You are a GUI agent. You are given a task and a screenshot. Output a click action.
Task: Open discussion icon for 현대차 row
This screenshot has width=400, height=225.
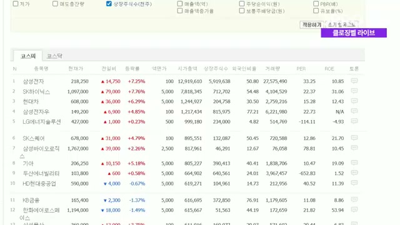click(354, 101)
